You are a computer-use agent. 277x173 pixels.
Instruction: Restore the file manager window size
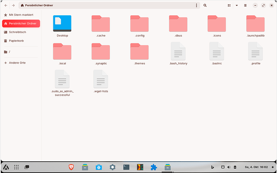(x=263, y=6)
